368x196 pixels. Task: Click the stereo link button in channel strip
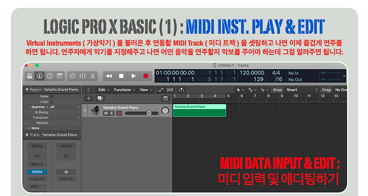coord(66,172)
